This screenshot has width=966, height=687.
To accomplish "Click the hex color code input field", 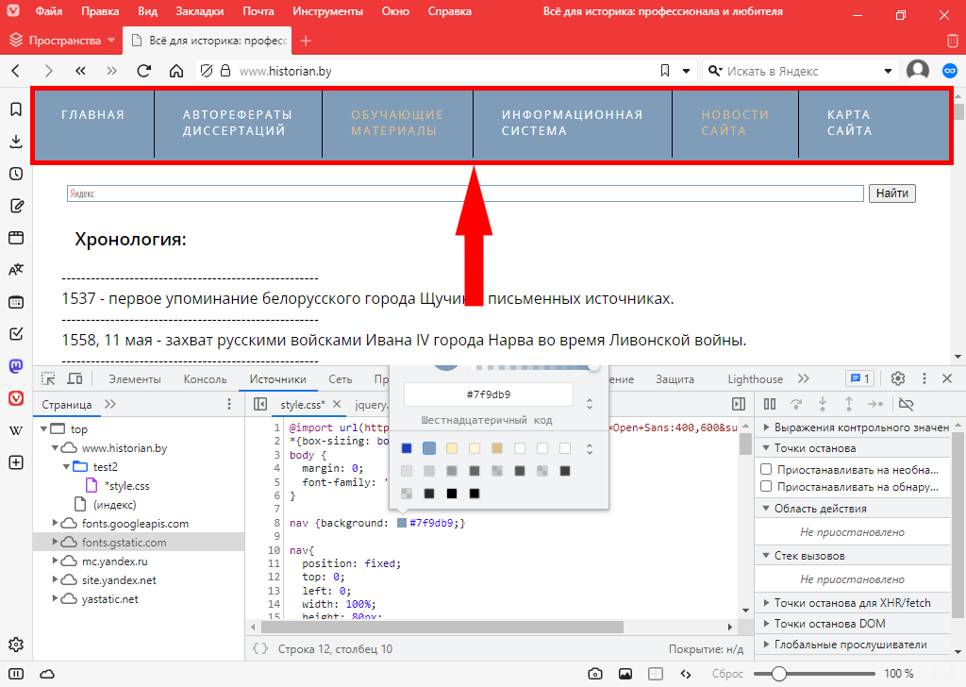I will click(488, 394).
